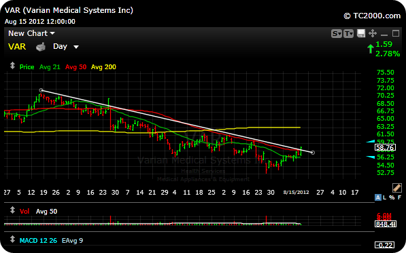Select the Avg 50 red indicator label
Image resolution: width=406 pixels, height=253 pixels.
coord(75,67)
